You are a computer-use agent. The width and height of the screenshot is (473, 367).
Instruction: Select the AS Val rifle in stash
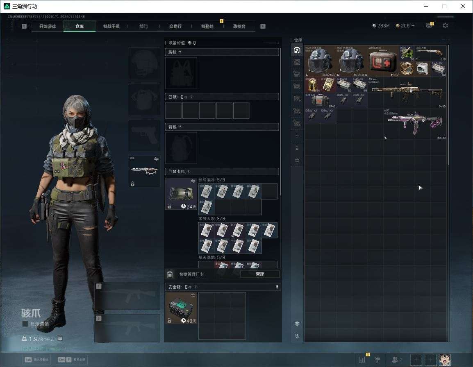[x=407, y=92]
